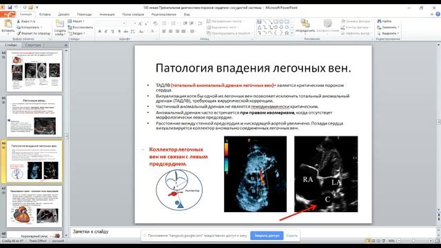Toggle strikethrough formatting
The height and width of the screenshot is (248, 441).
[125, 32]
